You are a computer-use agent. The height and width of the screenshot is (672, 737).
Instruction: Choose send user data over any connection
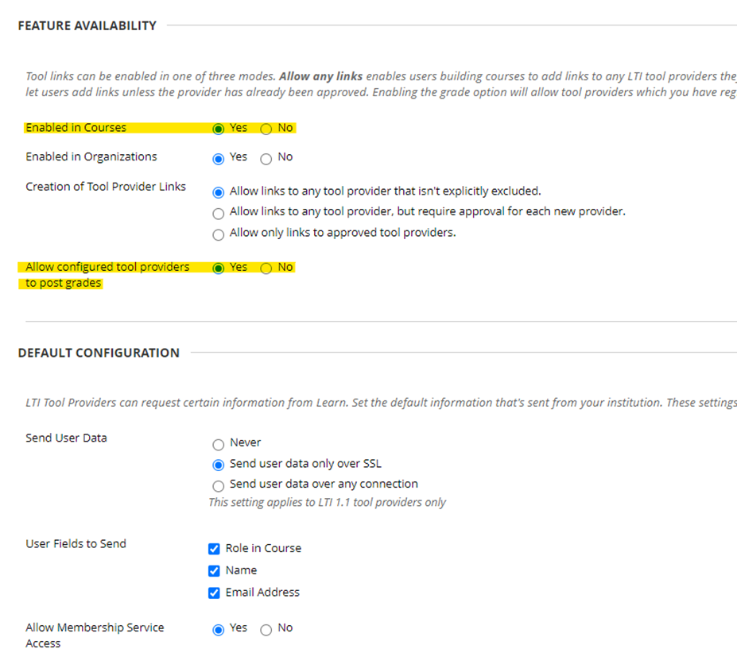[219, 485]
